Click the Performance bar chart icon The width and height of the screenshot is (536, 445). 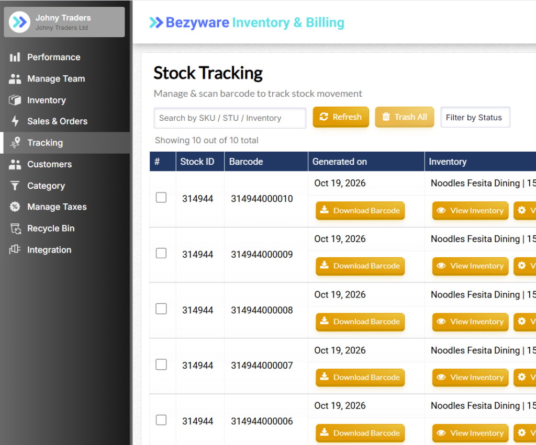tap(15, 57)
